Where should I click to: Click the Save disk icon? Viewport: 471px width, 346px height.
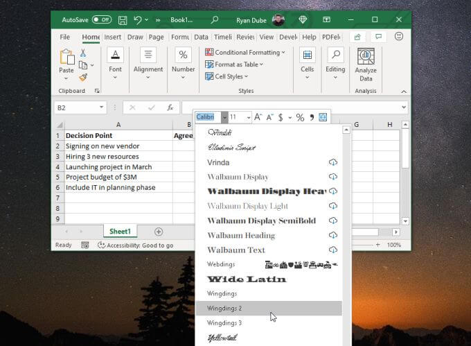point(123,20)
